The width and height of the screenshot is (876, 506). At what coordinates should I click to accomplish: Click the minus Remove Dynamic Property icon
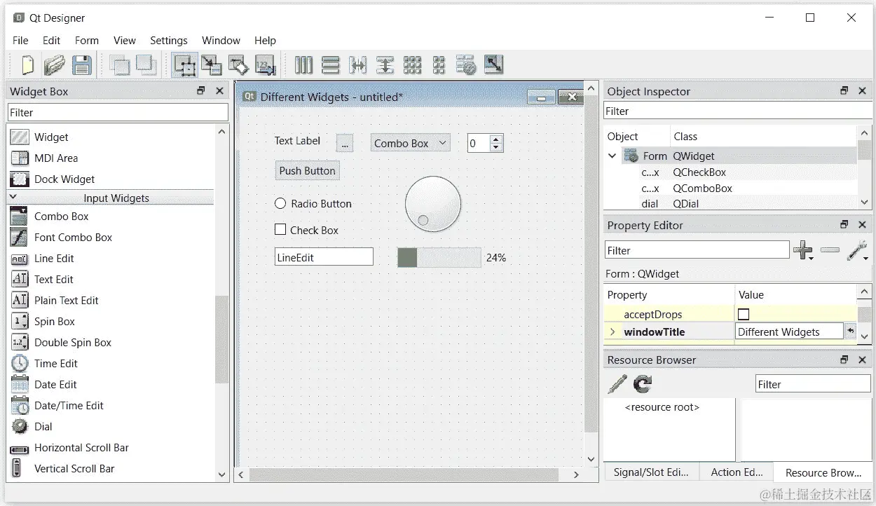830,250
